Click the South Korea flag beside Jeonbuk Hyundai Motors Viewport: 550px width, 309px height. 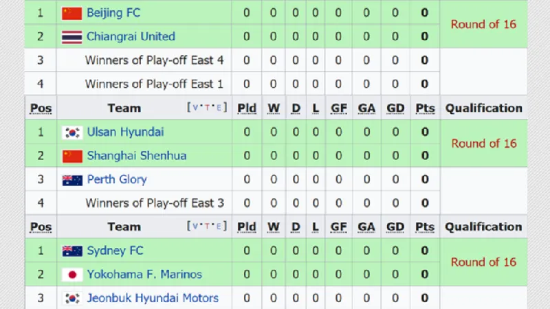click(x=72, y=298)
